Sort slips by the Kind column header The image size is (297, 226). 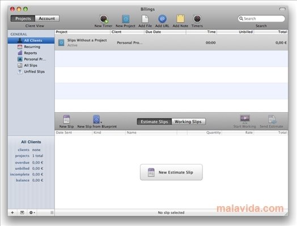point(109,133)
